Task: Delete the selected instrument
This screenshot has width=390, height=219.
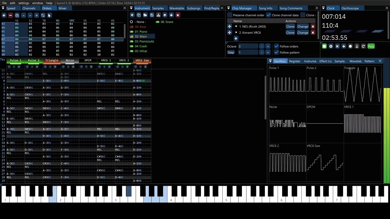Action: pyautogui.click(x=178, y=15)
